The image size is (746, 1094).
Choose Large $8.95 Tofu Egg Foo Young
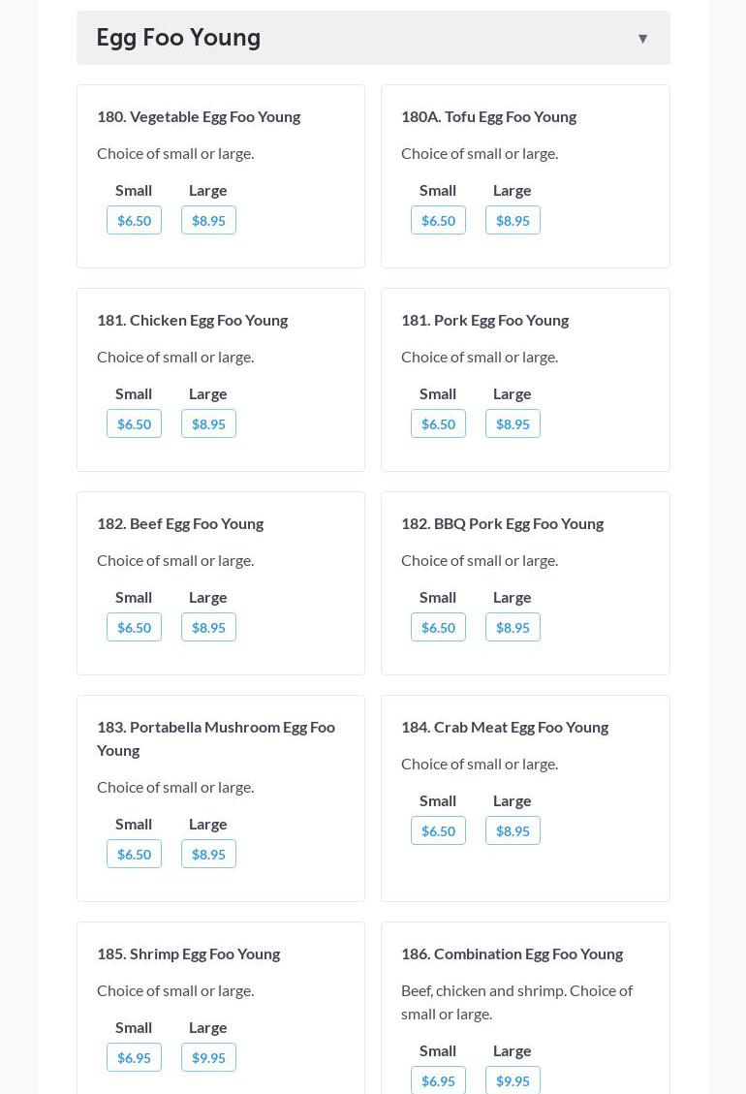[x=513, y=220]
